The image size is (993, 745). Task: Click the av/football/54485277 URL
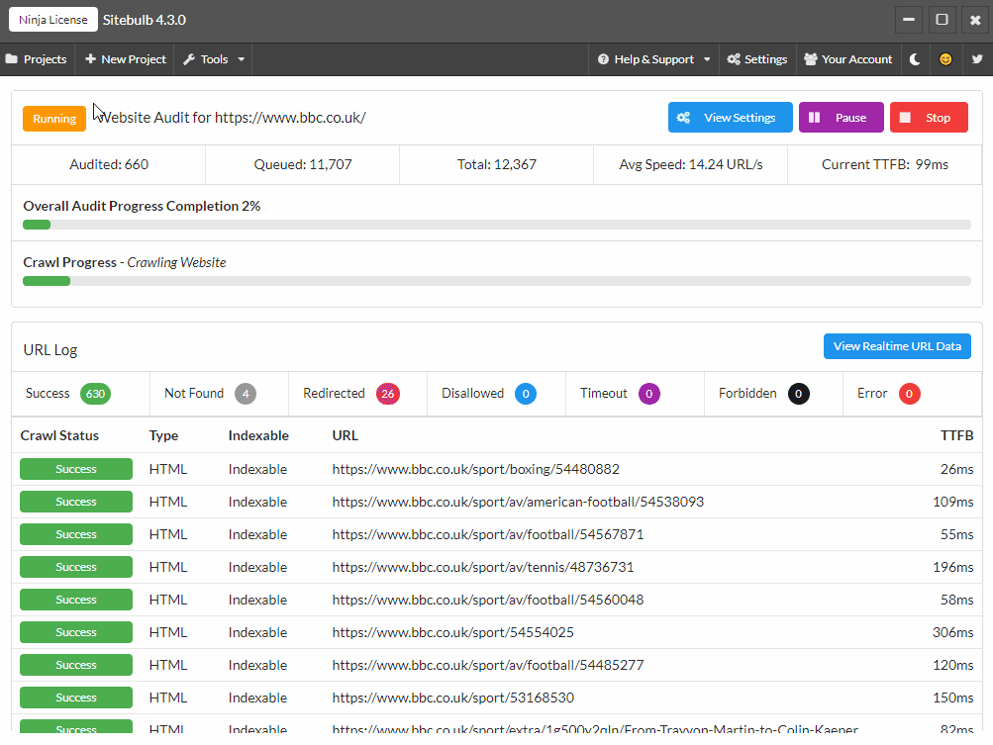[488, 665]
